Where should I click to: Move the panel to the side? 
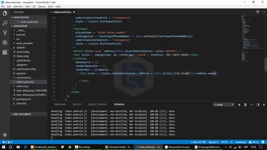[x=258, y=105]
